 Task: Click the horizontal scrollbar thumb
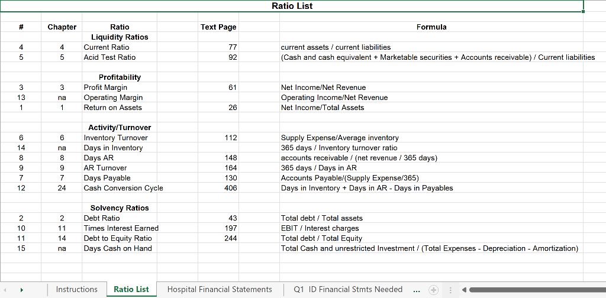537,290
